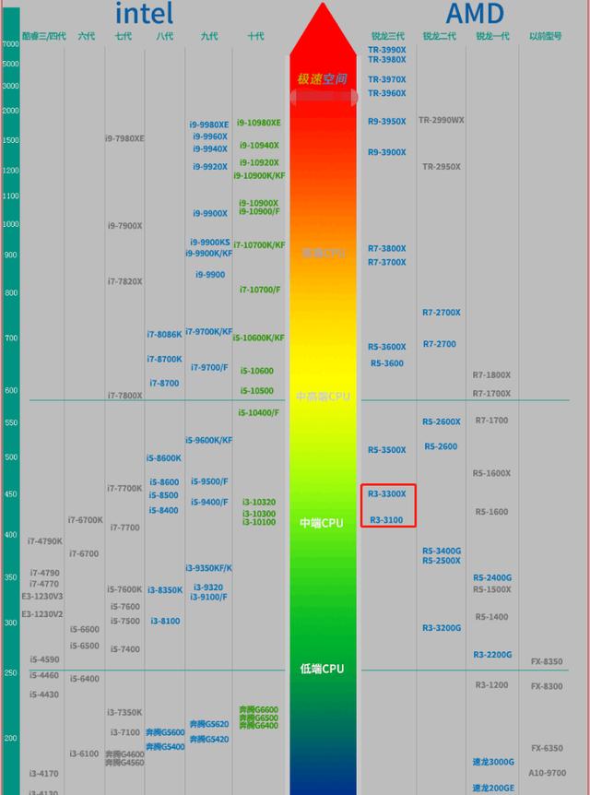This screenshot has height=795, width=590.
Task: Click the 极速空间 watermark on the arrow
Action: pyautogui.click(x=322, y=79)
